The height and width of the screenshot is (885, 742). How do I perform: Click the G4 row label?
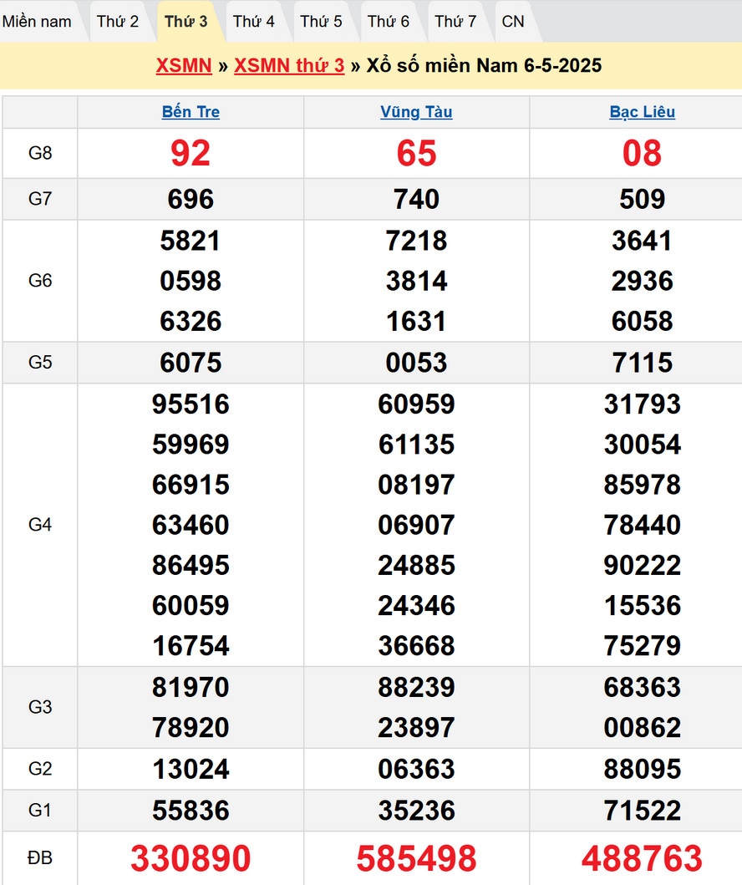click(x=40, y=525)
